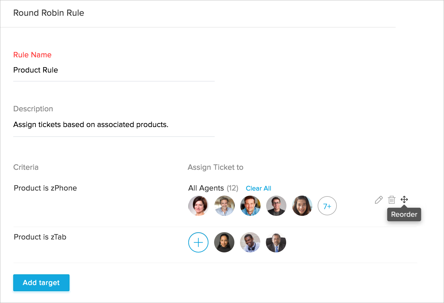Select the zTab agent with headphones
This screenshot has height=303, width=444.
click(250, 242)
